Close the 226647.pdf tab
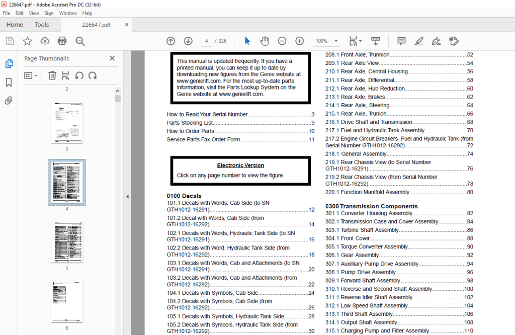 127,25
